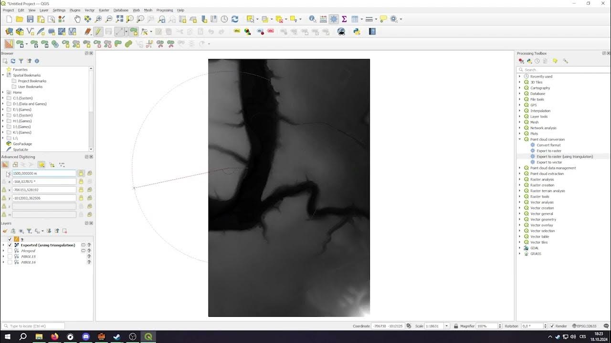Click the Zoom Full extent icon
This screenshot has width=611, height=343.
pos(119,19)
